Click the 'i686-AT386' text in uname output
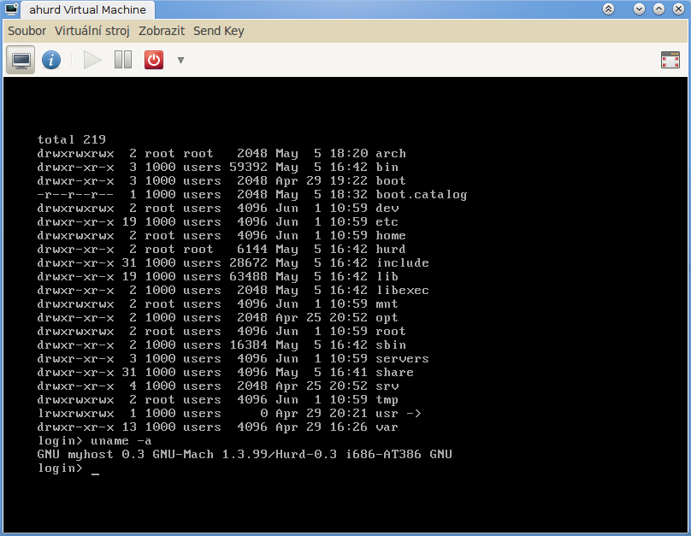The height and width of the screenshot is (536, 691). (x=383, y=454)
